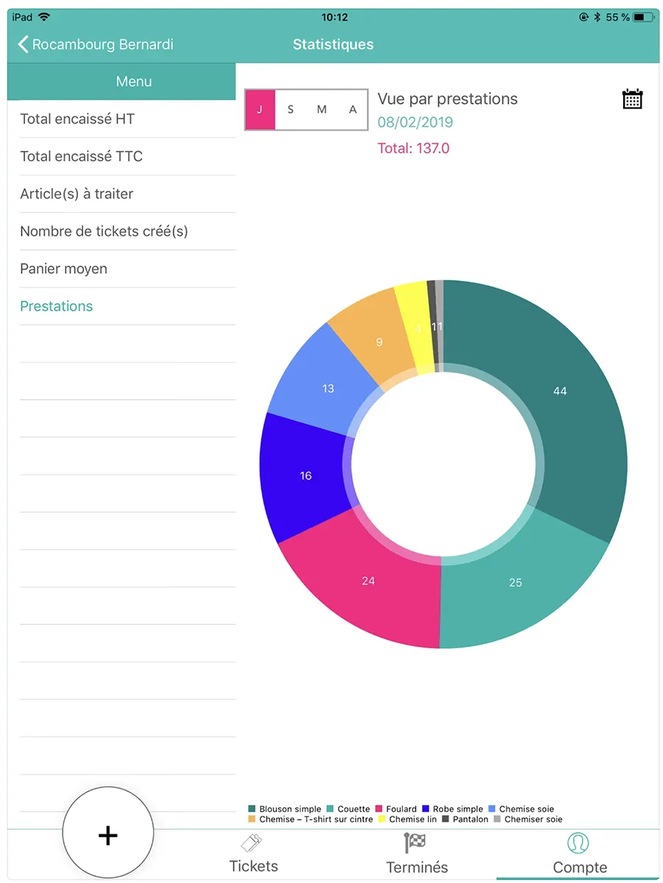Tap the Wi-Fi status icon
The width and height of the screenshot is (663, 883).
tap(44, 16)
